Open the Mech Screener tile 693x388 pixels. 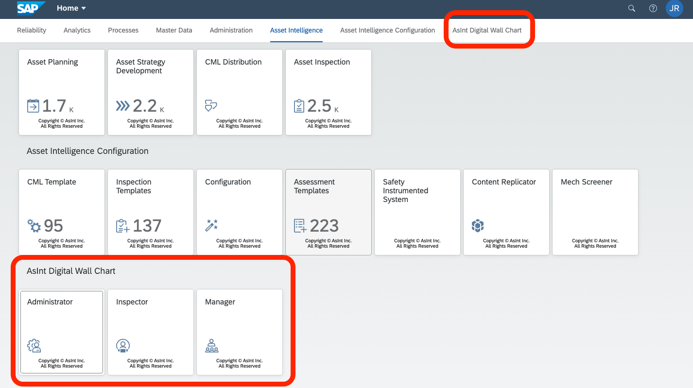[x=595, y=212]
